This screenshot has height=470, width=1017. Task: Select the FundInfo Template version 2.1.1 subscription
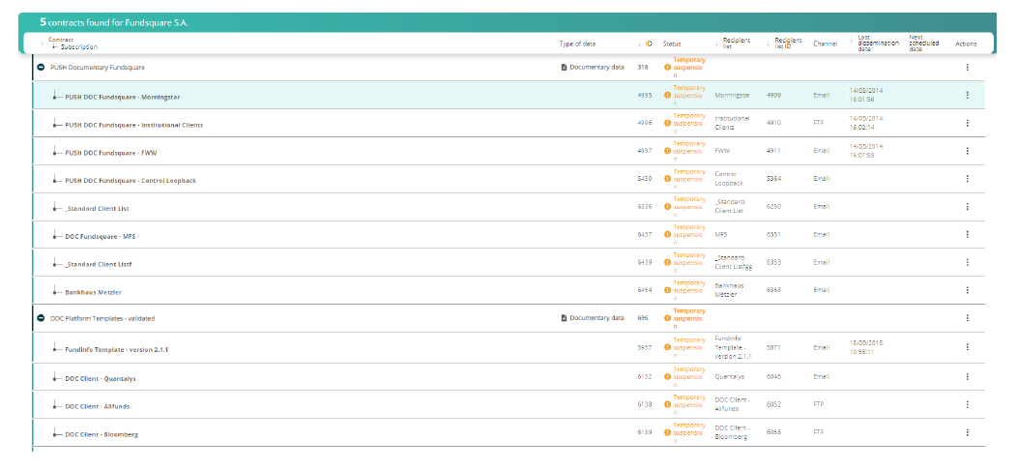[x=123, y=348]
